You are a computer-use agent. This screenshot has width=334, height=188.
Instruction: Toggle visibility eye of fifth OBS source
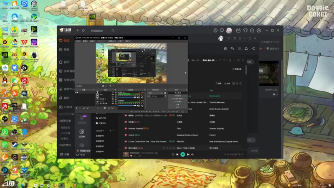tap(113, 101)
